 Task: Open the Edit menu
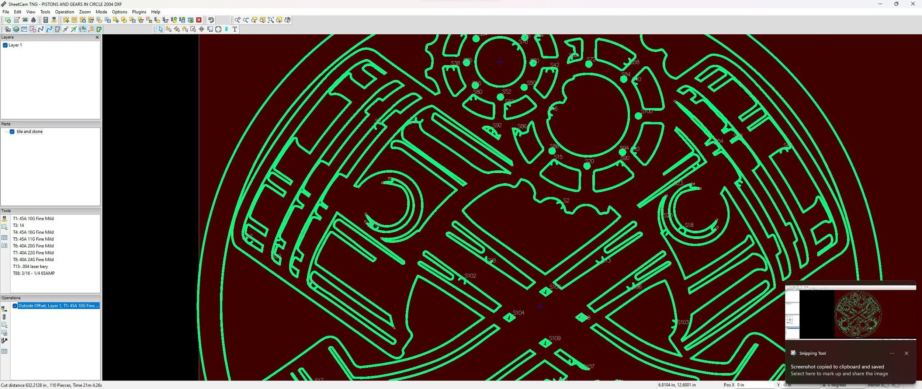[x=17, y=12]
